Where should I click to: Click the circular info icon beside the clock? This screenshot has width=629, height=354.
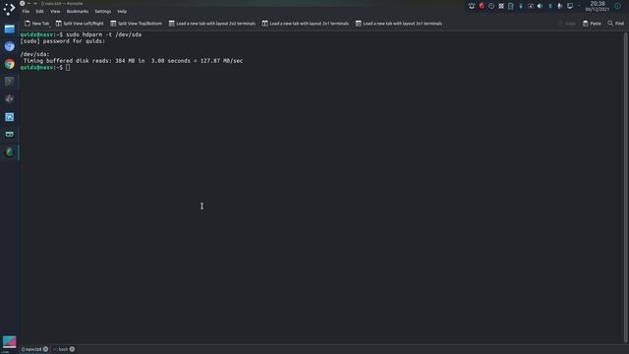click(x=617, y=6)
